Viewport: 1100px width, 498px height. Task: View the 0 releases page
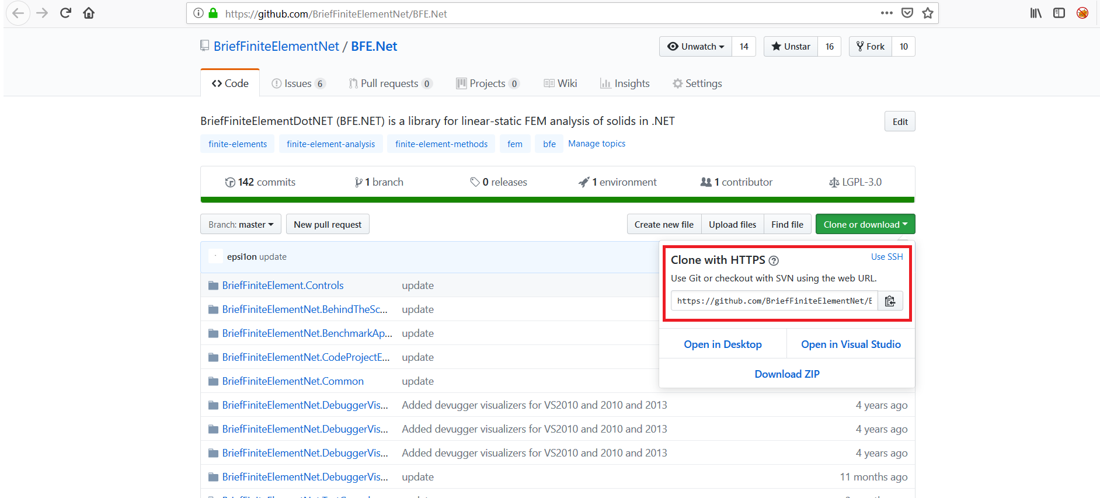pyautogui.click(x=499, y=182)
